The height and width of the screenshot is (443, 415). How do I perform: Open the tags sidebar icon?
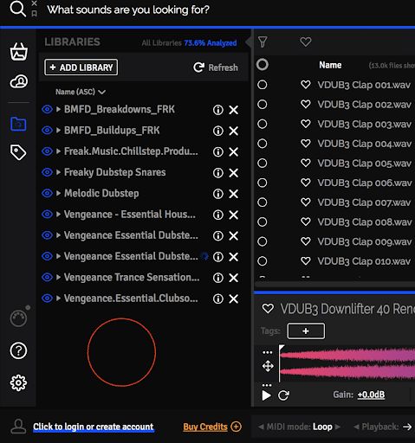(18, 152)
